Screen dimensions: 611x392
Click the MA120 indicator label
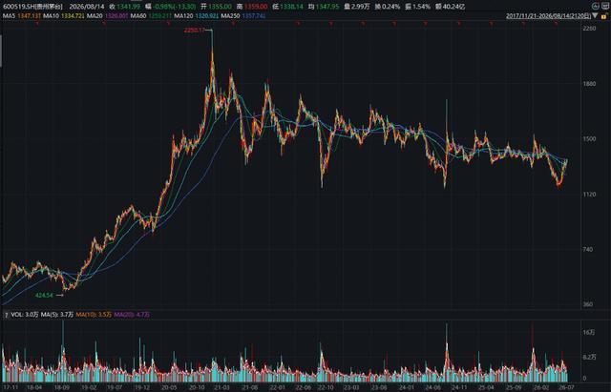point(183,16)
